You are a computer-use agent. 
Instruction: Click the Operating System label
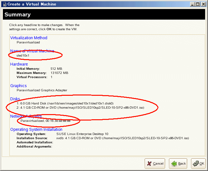(x=31, y=134)
